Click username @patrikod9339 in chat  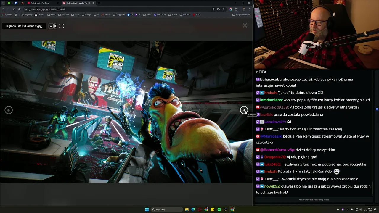(x=274, y=107)
